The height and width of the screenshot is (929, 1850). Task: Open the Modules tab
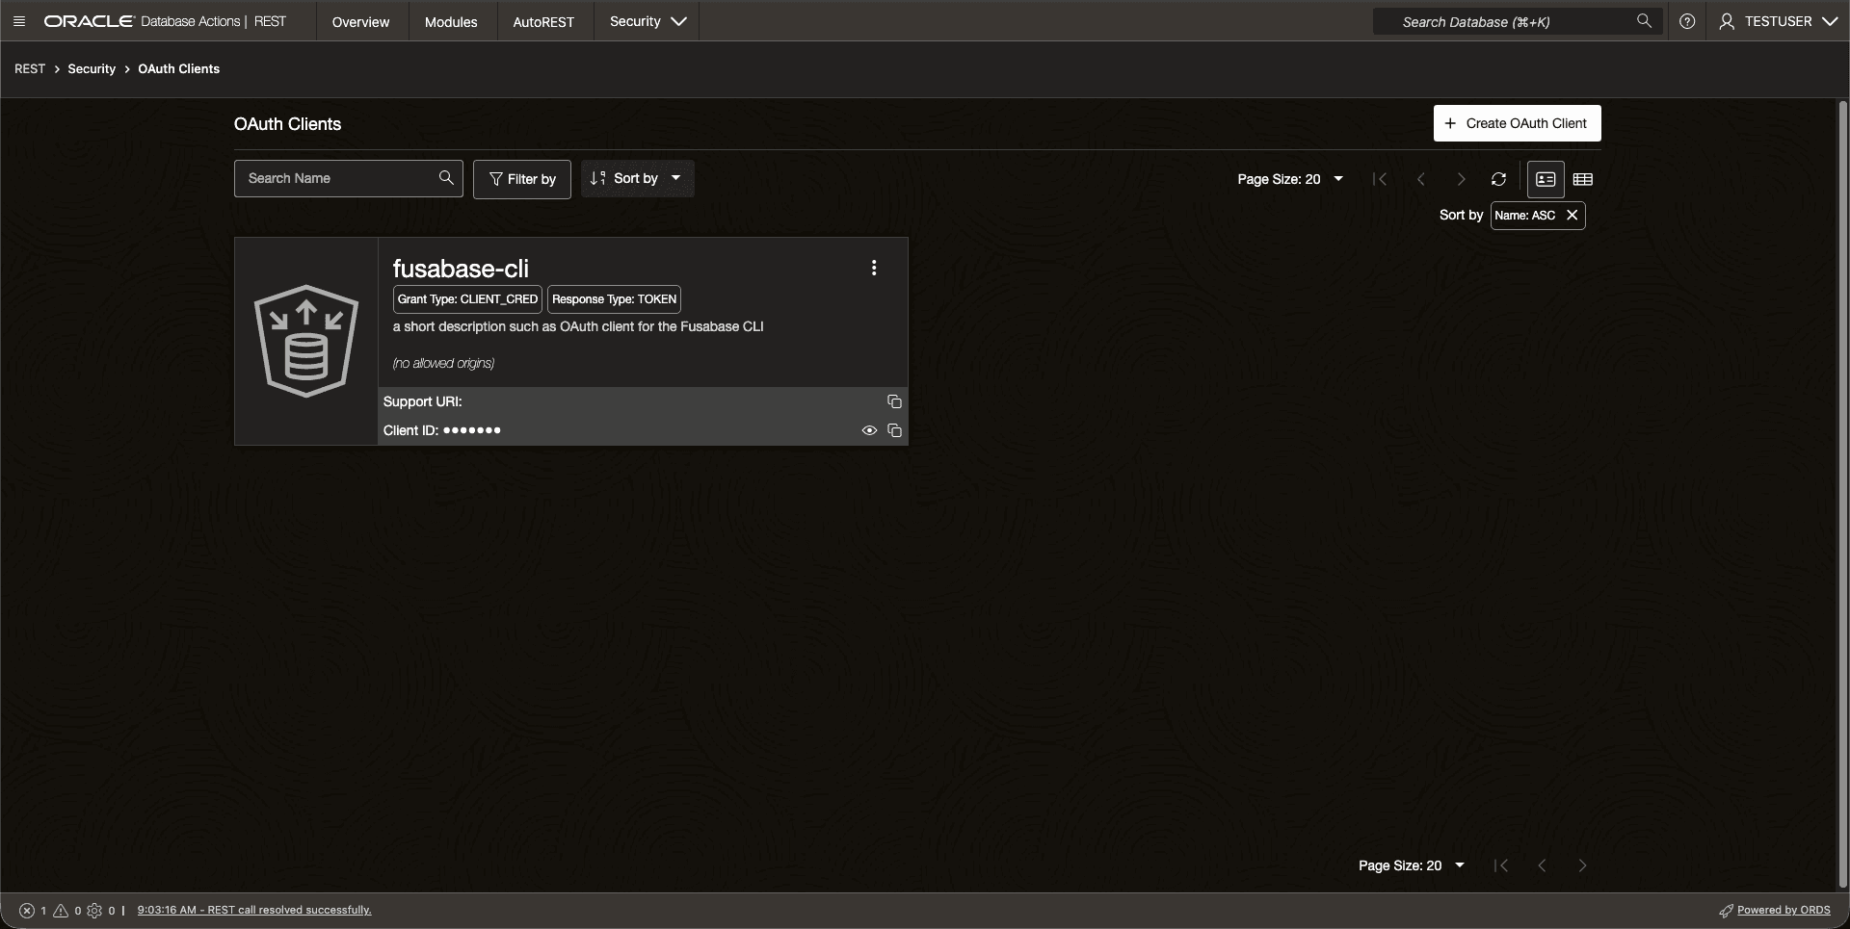point(451,21)
